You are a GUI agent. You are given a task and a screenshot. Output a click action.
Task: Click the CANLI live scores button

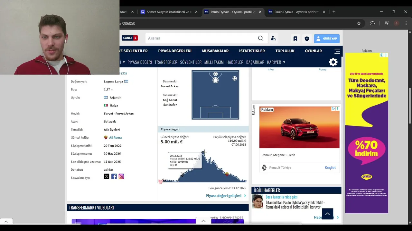click(x=130, y=38)
